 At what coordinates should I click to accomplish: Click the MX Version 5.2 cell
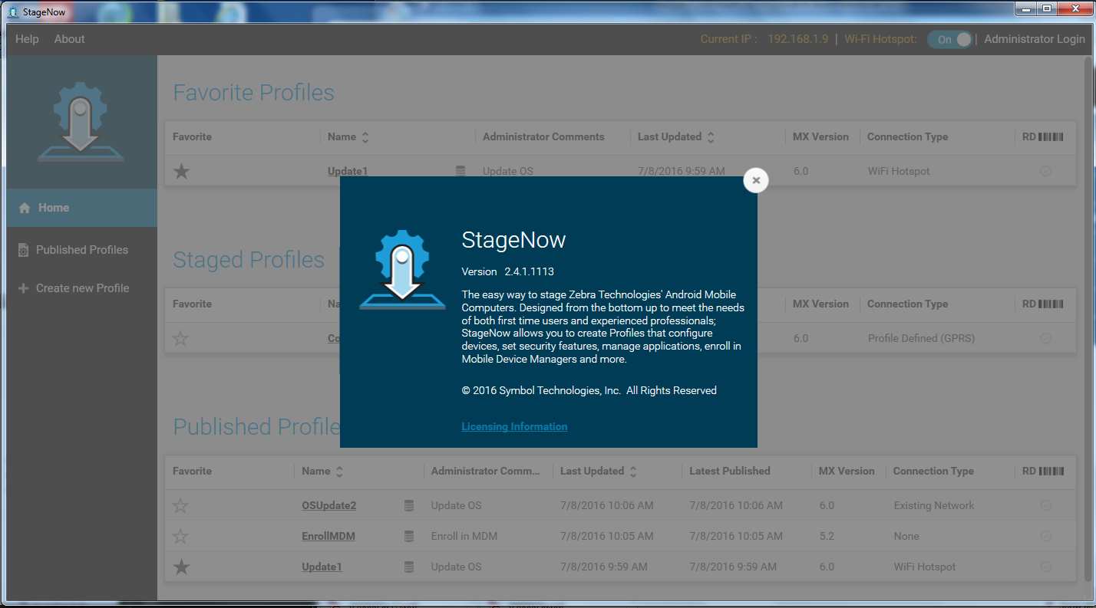827,536
